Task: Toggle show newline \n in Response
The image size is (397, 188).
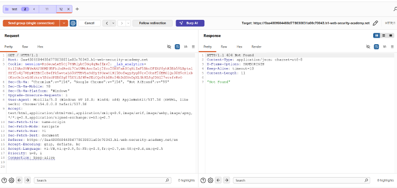Action: tap(385, 47)
